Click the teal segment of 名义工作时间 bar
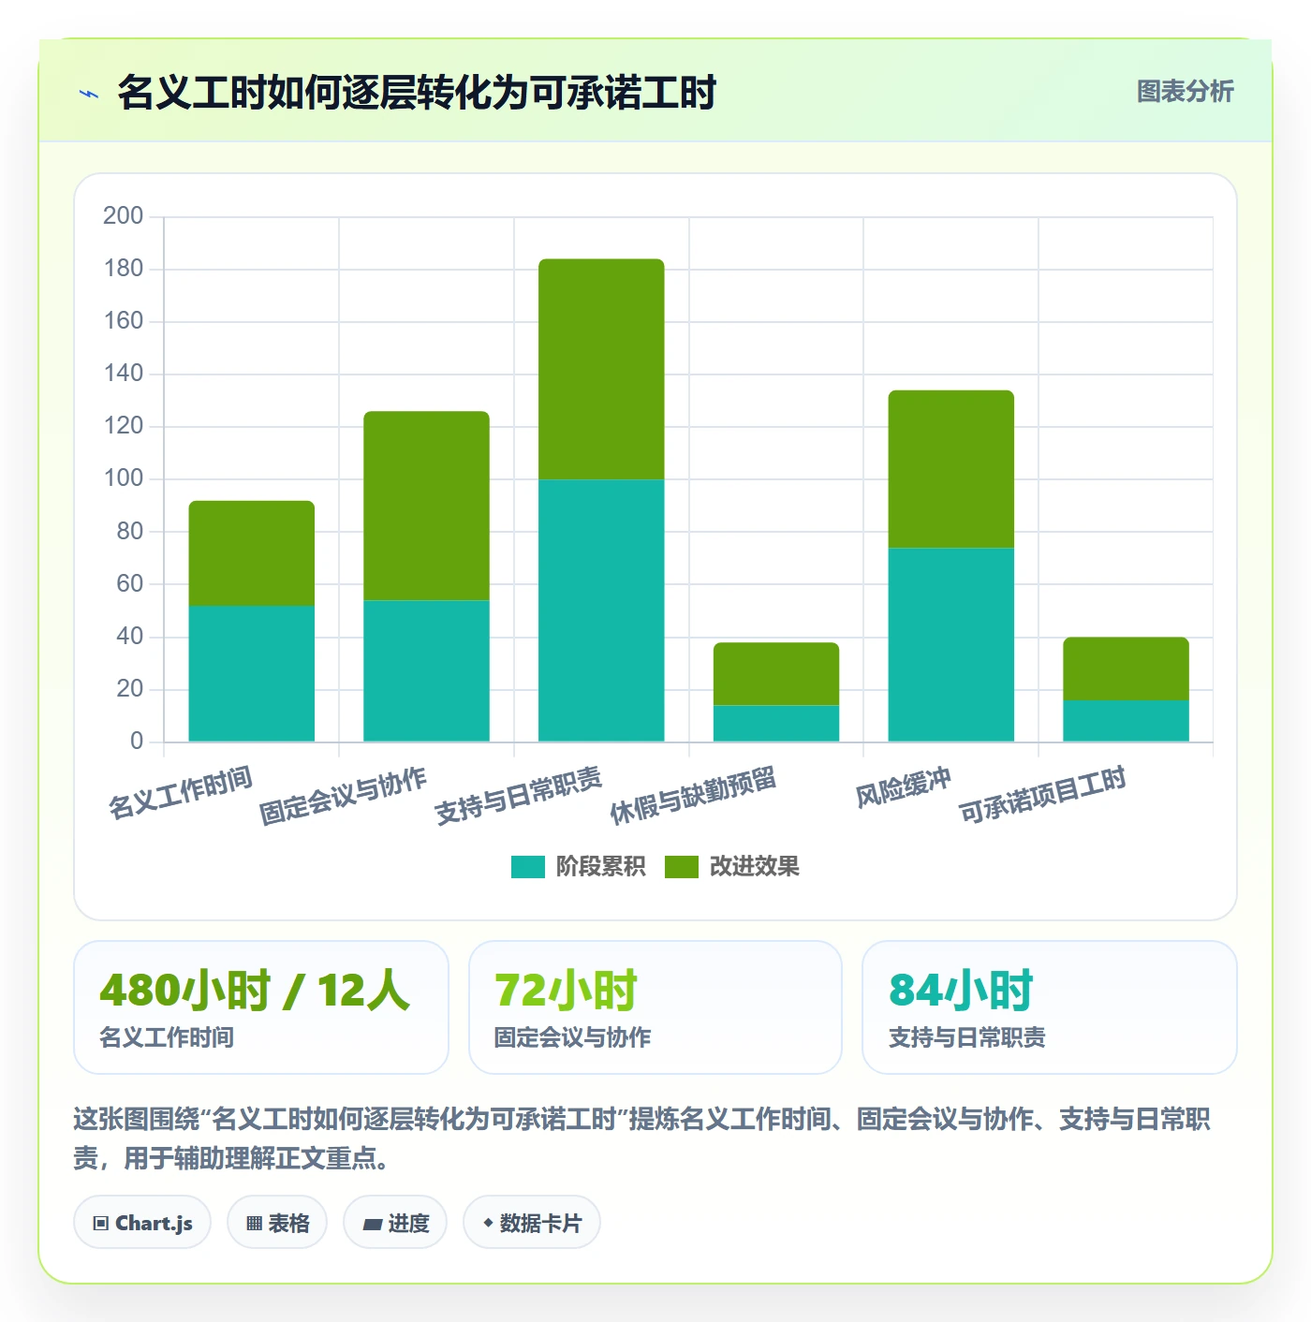 point(252,674)
